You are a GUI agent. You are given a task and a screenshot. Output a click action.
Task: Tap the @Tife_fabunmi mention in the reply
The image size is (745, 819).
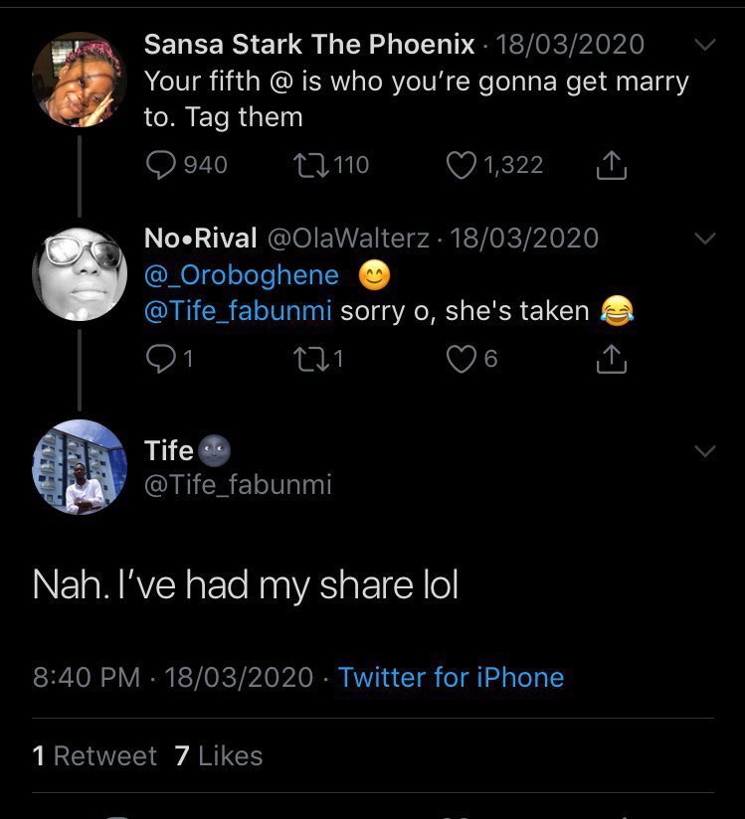(239, 311)
